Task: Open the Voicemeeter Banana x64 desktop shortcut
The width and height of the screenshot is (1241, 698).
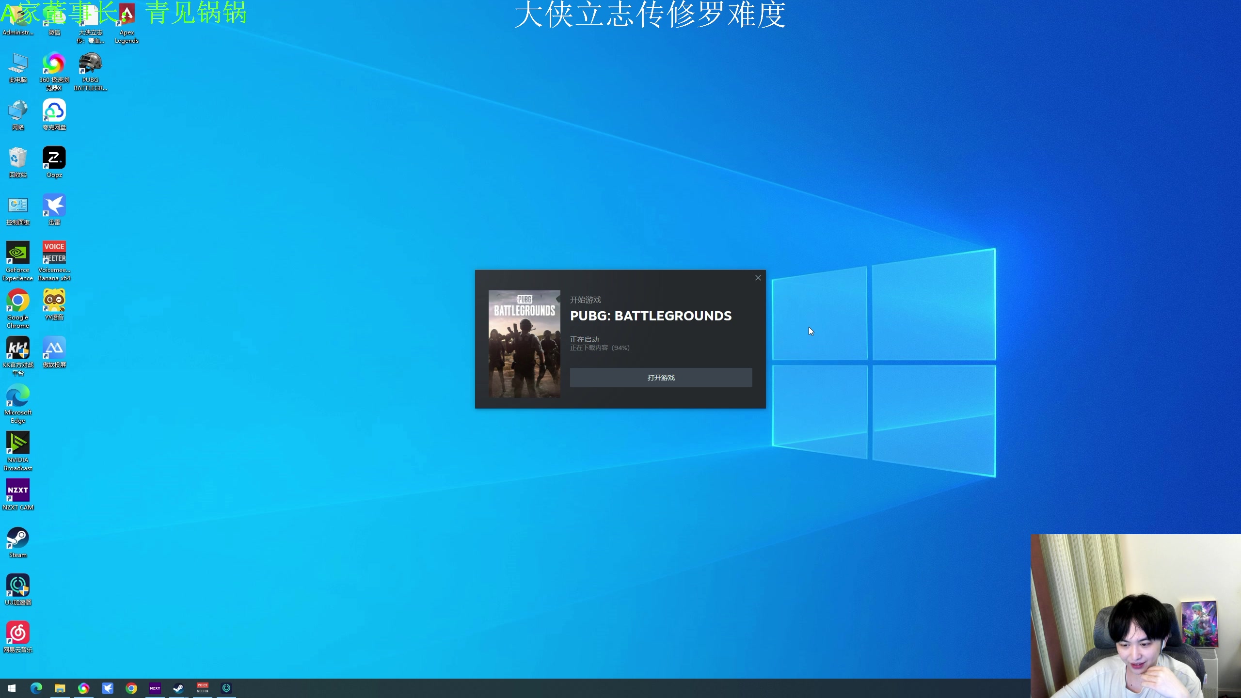Action: pos(54,262)
